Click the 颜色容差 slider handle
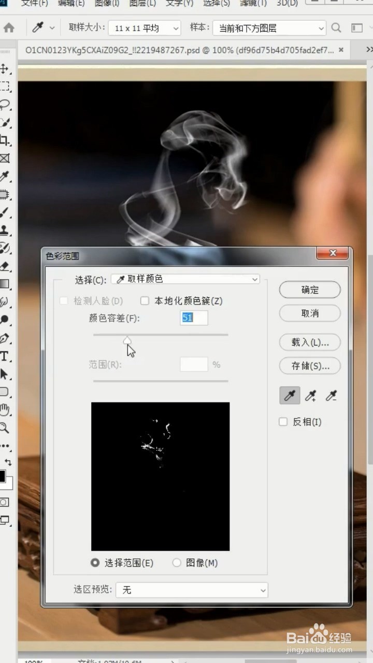 coord(127,340)
